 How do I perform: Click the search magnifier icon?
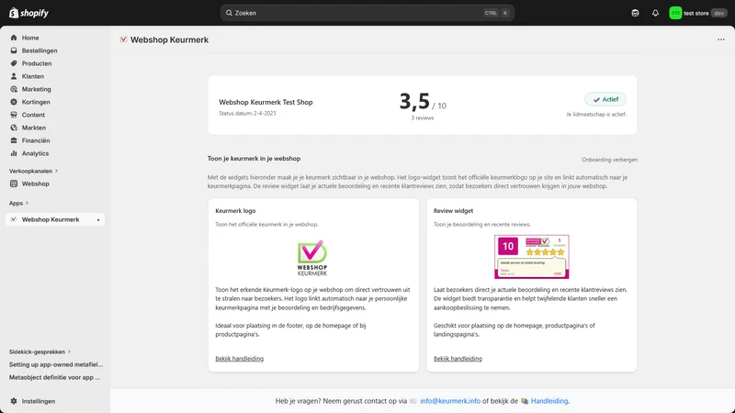pyautogui.click(x=229, y=13)
